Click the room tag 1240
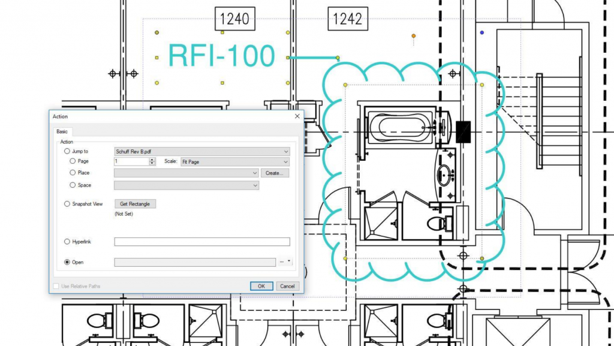The width and height of the screenshot is (614, 346). pos(235,19)
